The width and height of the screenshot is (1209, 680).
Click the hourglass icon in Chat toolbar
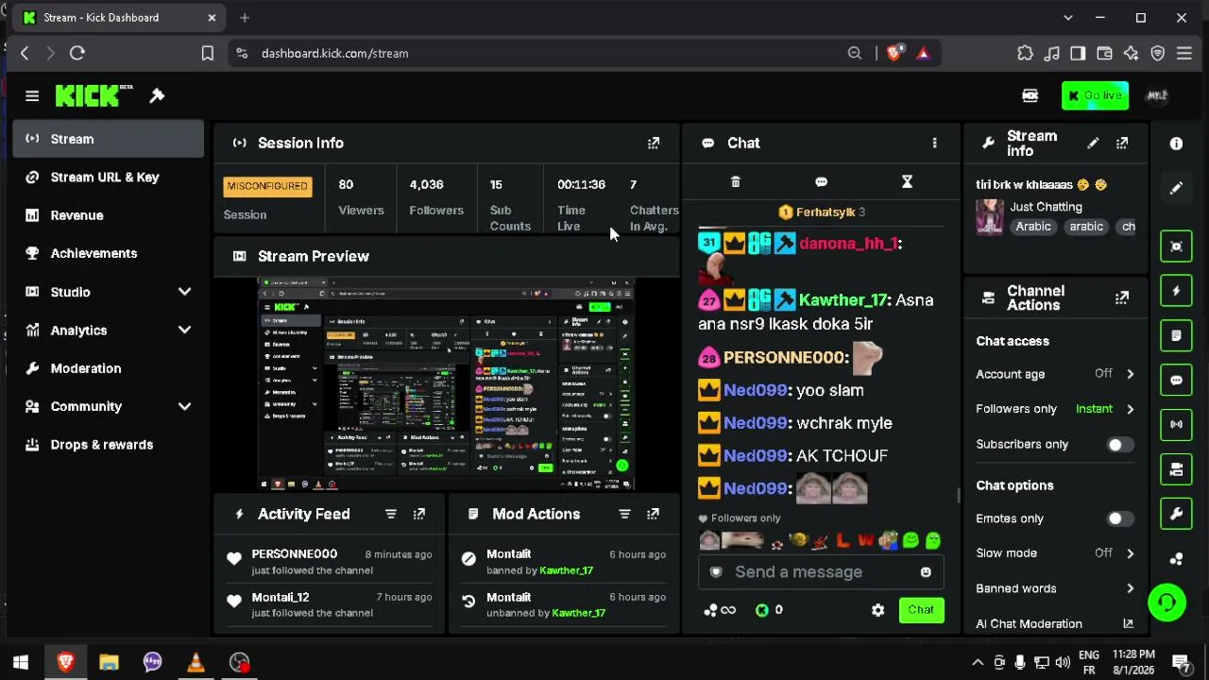click(x=907, y=181)
